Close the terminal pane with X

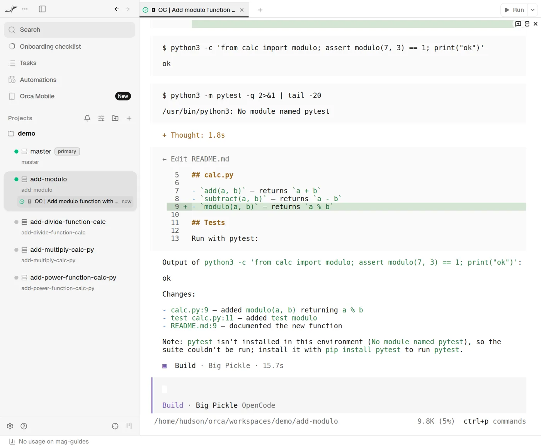(x=536, y=24)
